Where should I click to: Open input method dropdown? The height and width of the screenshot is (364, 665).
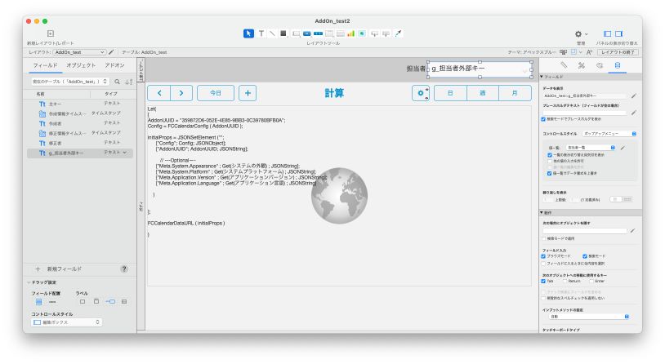589,317
